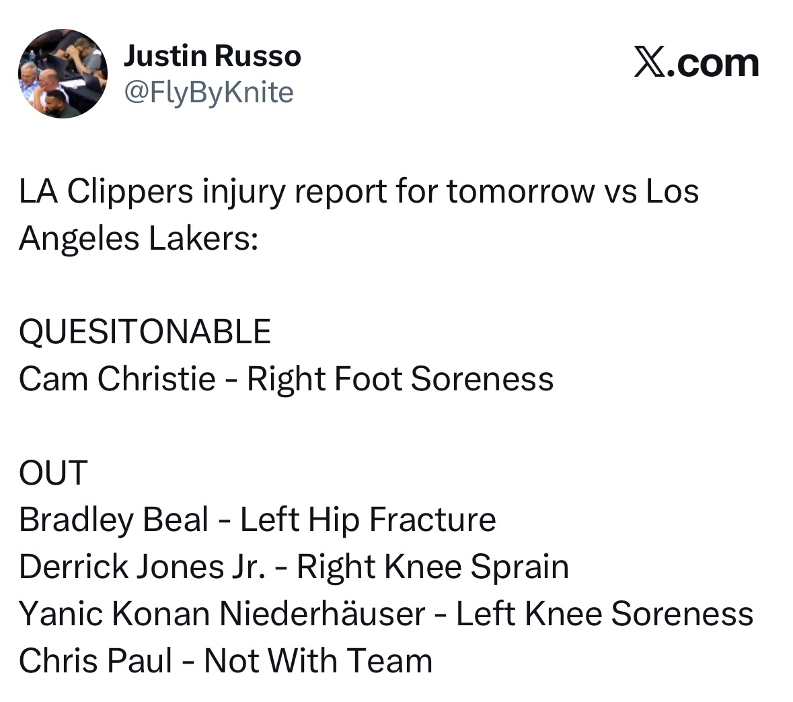
Task: Click the "Right Foot Soreness" text
Action: click(400, 379)
